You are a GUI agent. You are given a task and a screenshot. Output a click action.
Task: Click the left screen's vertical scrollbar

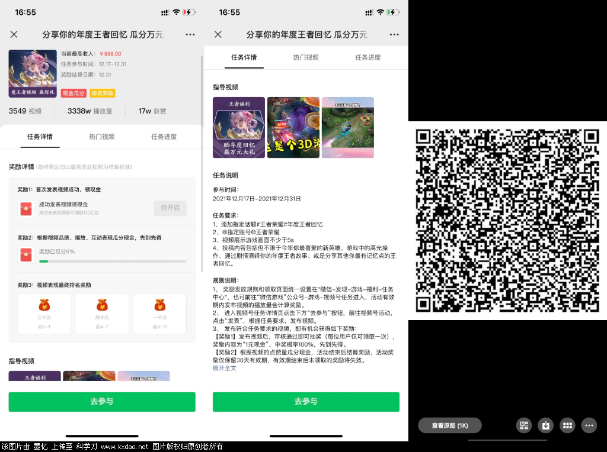(x=202, y=164)
